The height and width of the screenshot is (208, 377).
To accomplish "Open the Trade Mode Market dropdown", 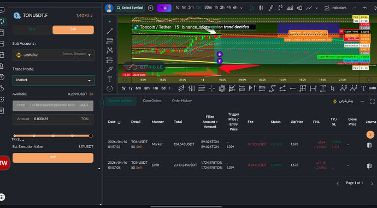I will point(54,80).
